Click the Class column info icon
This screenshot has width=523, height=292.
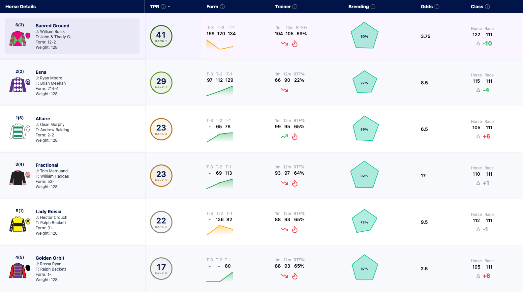[487, 7]
